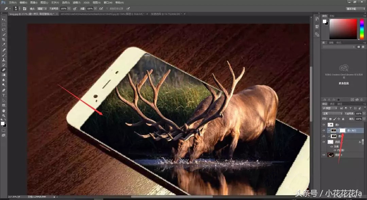Select the Move tool
Image resolution: width=367 pixels, height=200 pixels.
pyautogui.click(x=4, y=19)
